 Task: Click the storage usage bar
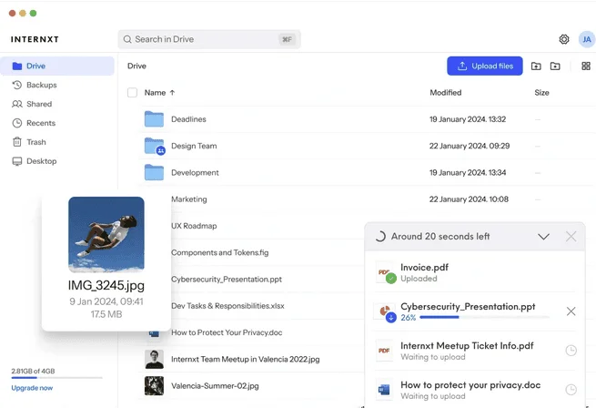click(57, 378)
